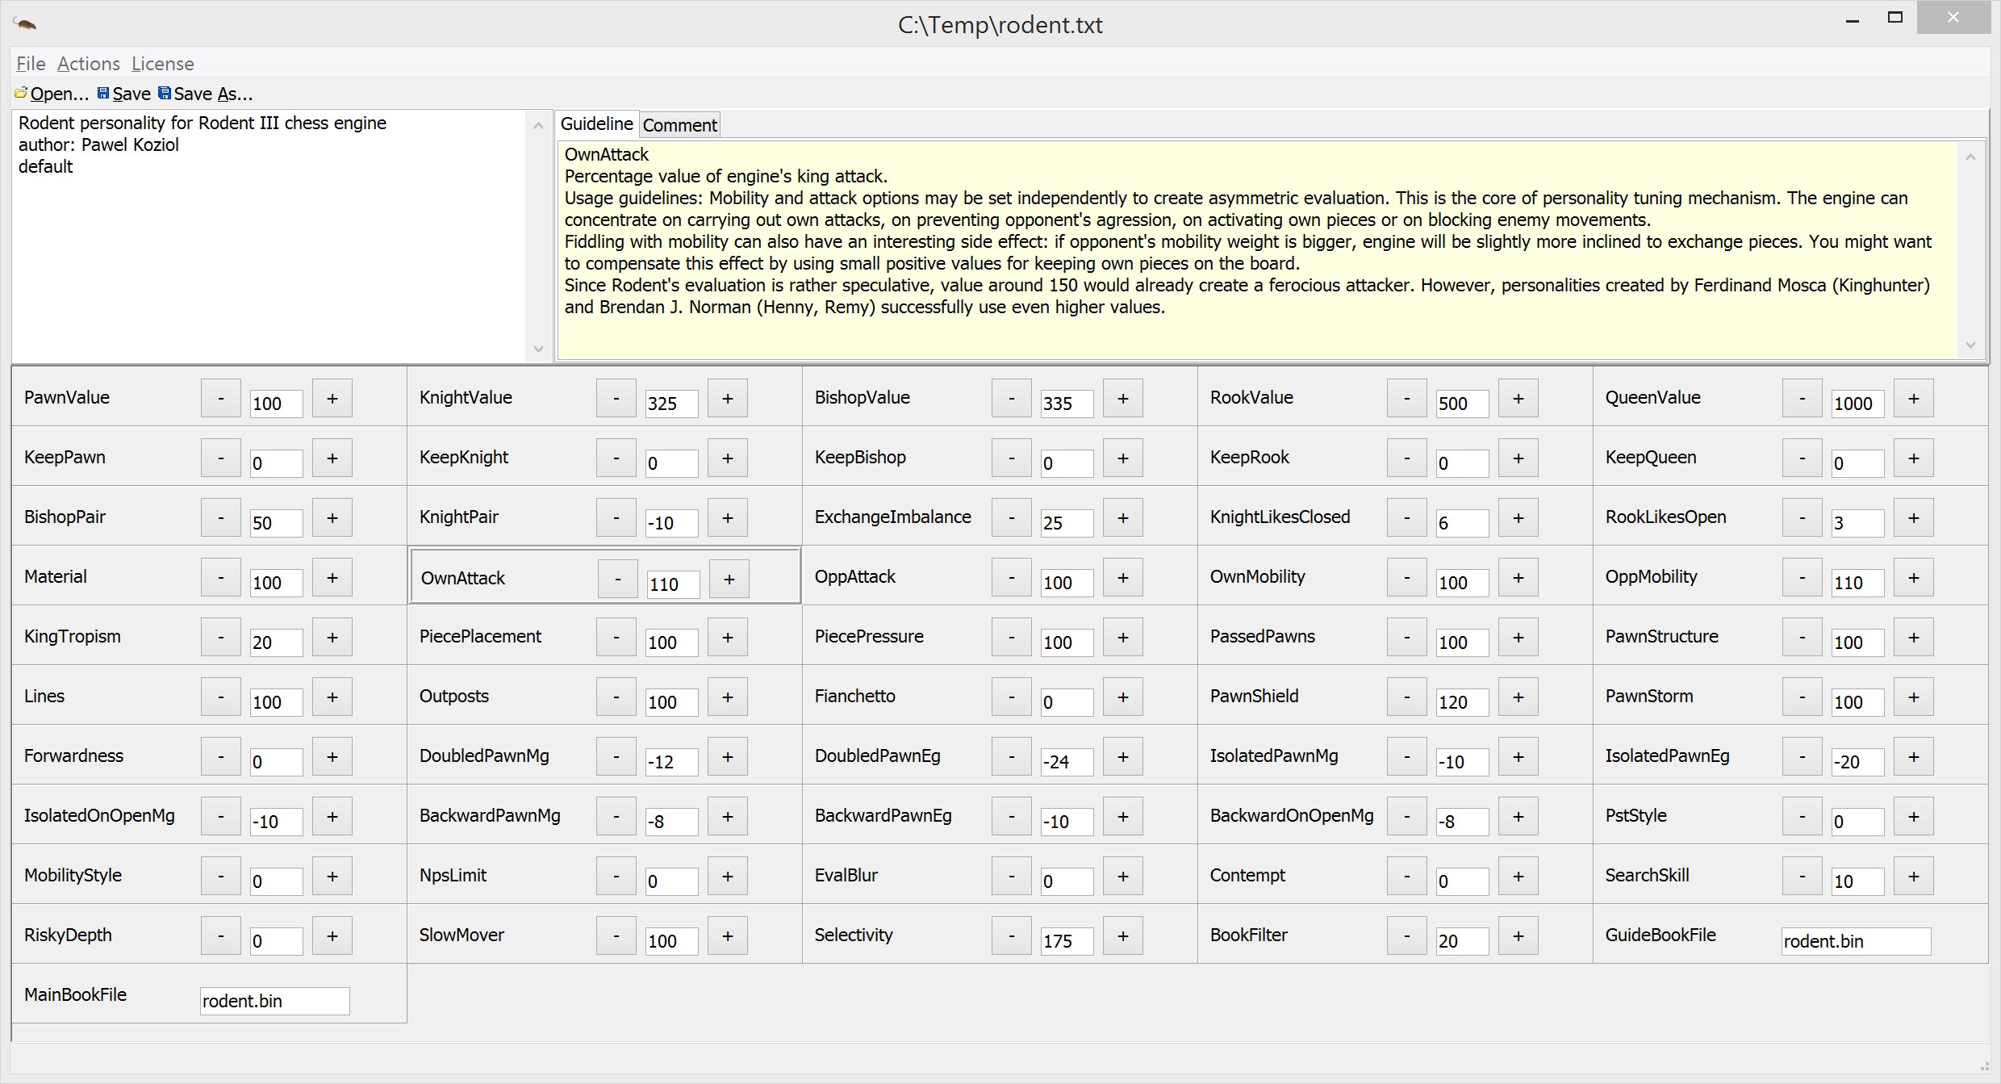The width and height of the screenshot is (2001, 1084).
Task: Click the Contempt value field
Action: pyautogui.click(x=1461, y=881)
